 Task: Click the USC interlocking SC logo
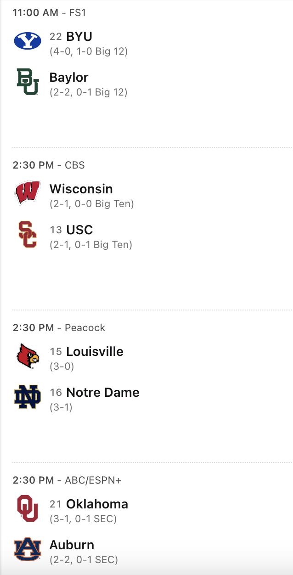[28, 234]
